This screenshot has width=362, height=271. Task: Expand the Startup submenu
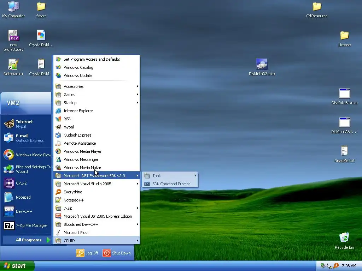97,103
